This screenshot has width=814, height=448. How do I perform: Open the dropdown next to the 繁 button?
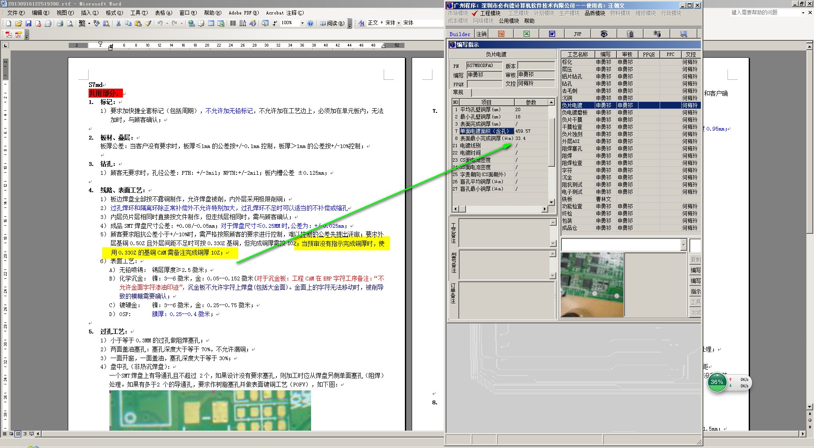tap(89, 23)
